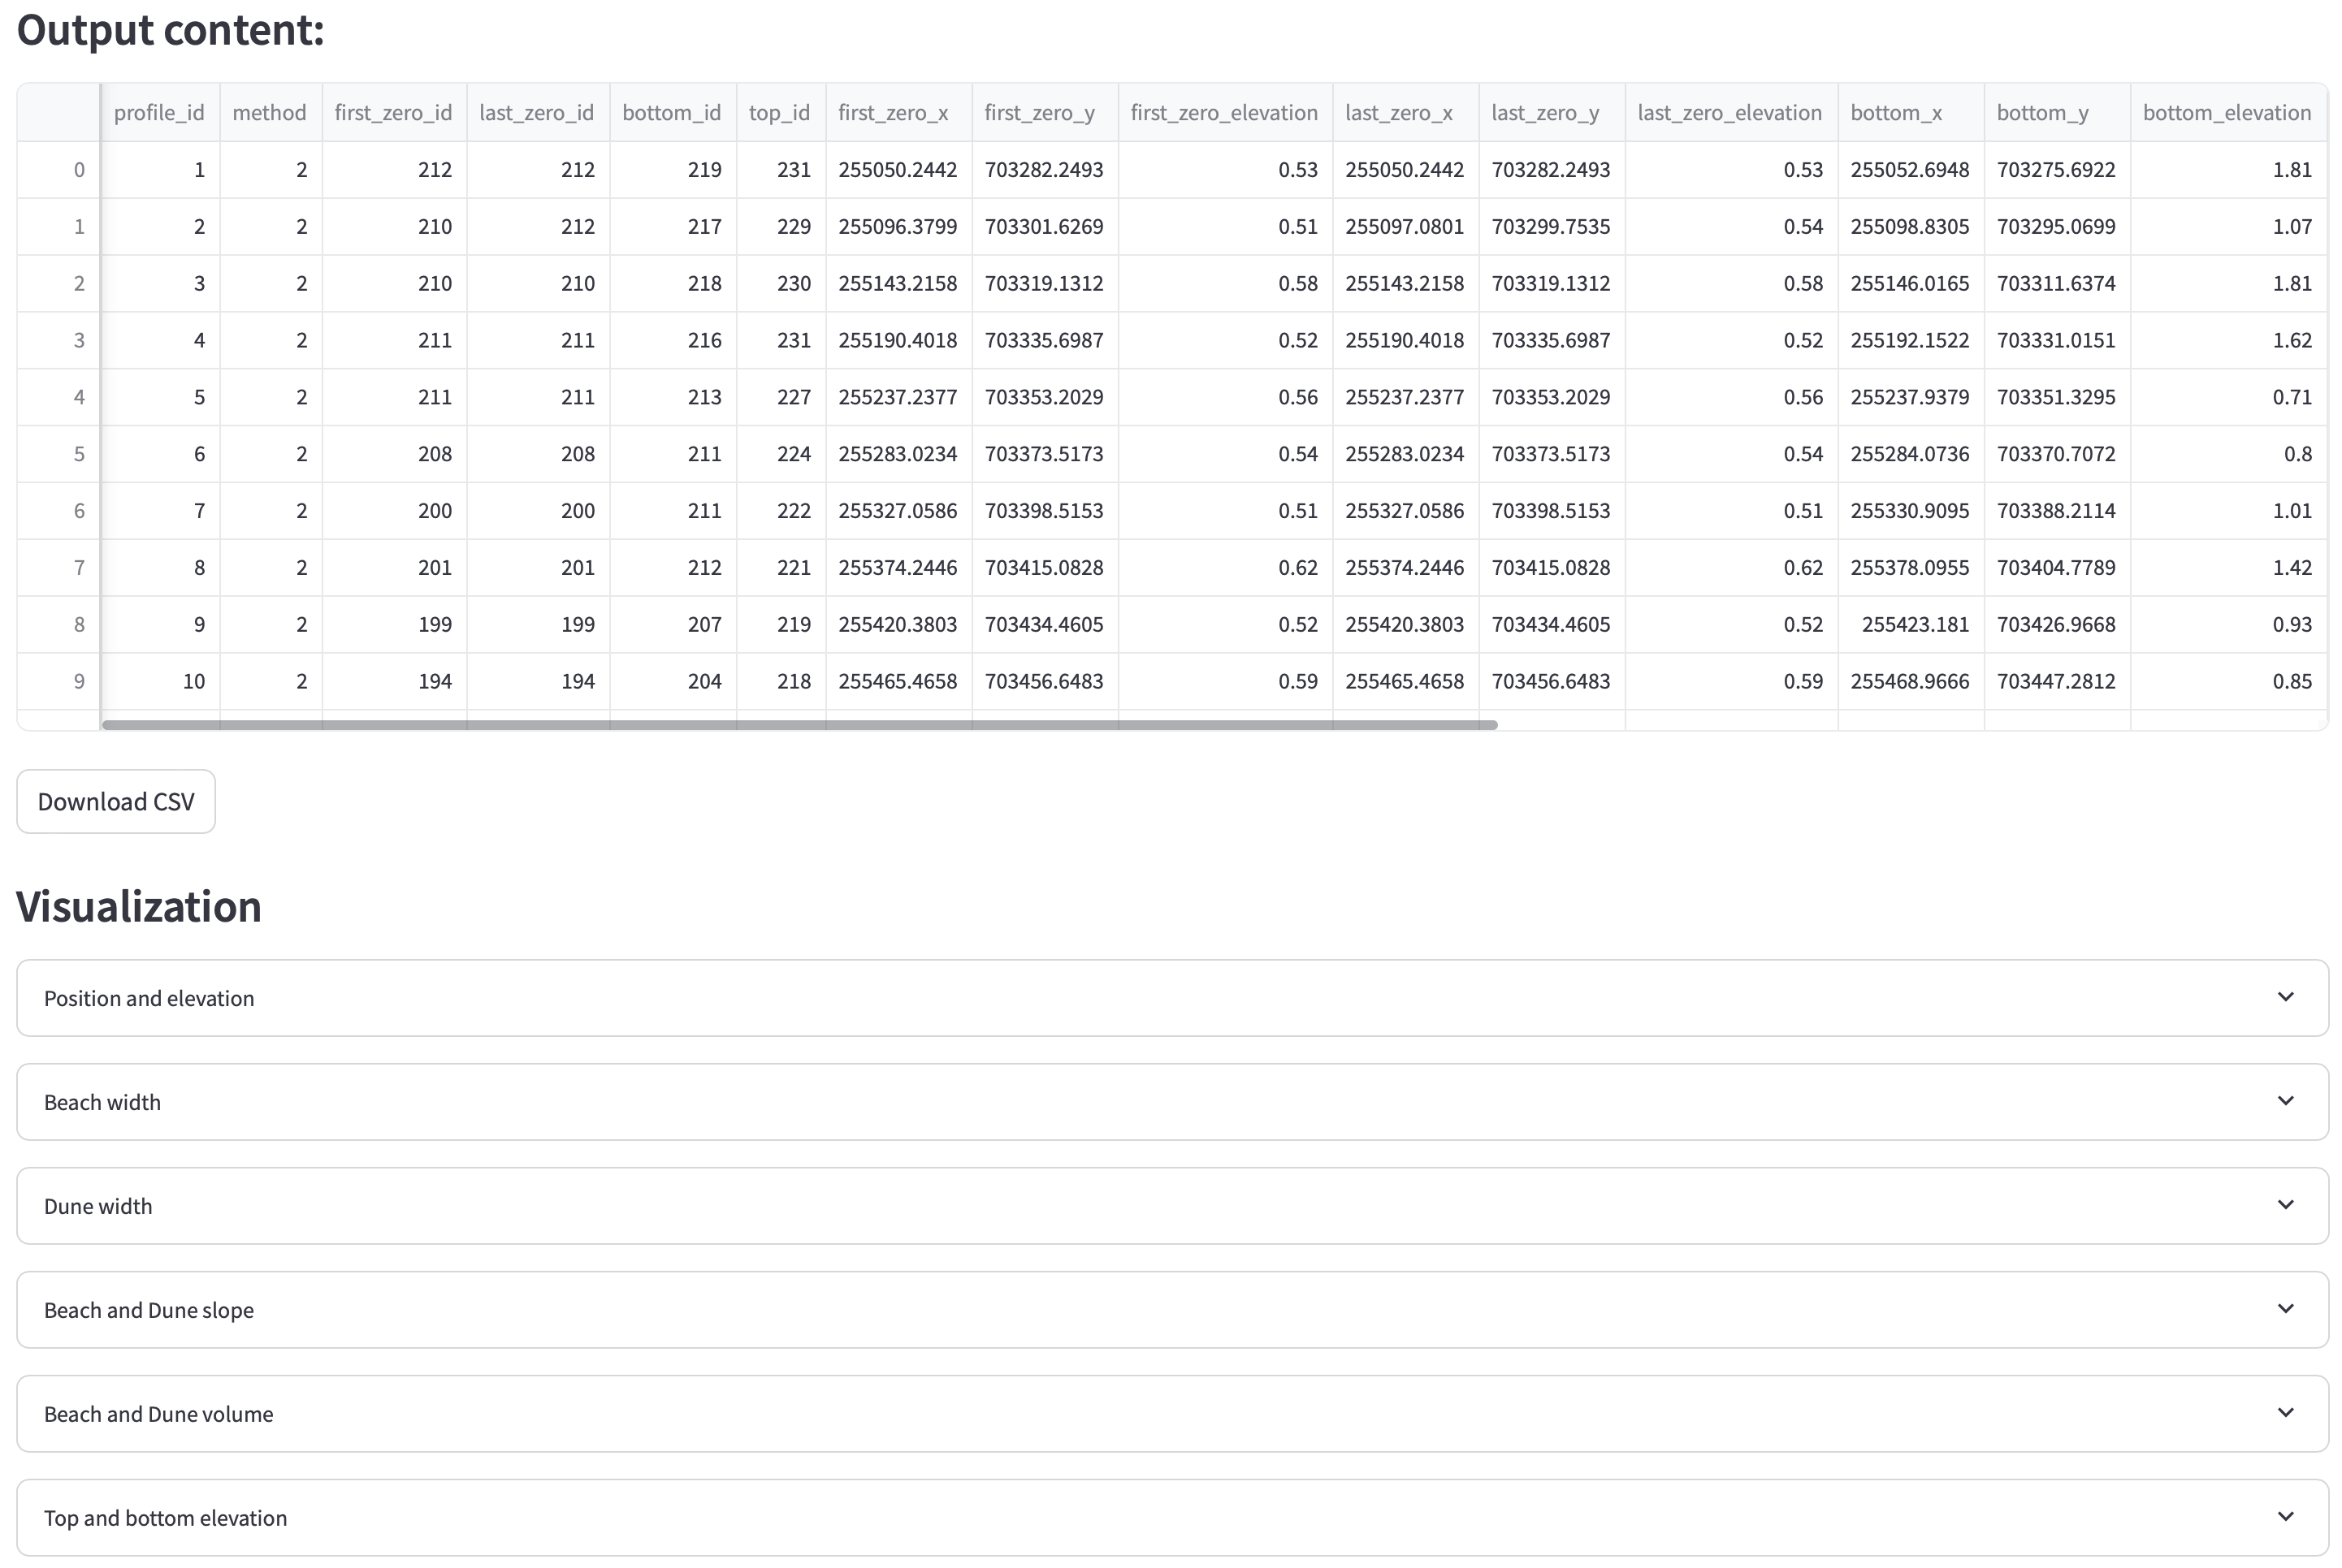Viewport: 2342px width, 1568px height.
Task: Click the method column header
Action: point(271,113)
